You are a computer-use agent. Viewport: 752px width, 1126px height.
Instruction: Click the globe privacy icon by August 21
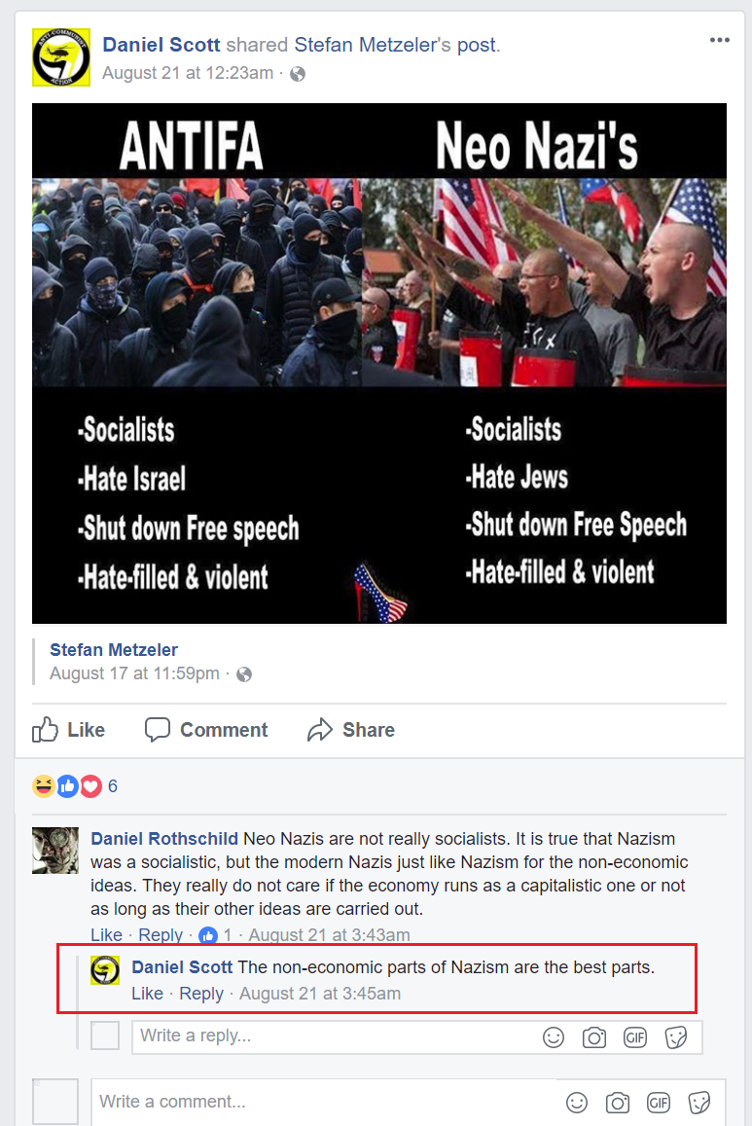coord(297,74)
